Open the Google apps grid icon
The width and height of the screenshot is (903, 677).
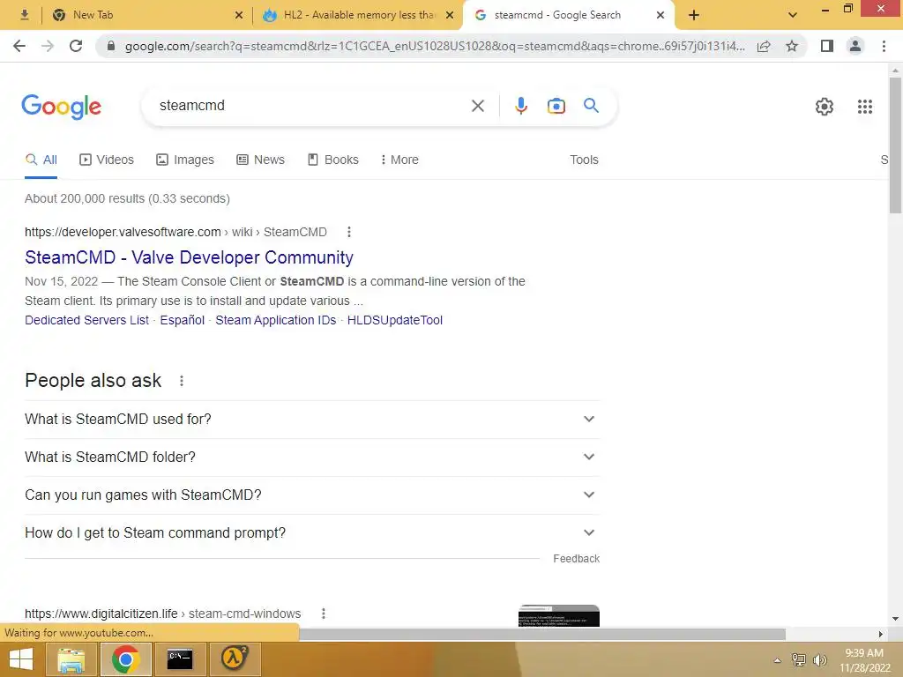(x=864, y=107)
